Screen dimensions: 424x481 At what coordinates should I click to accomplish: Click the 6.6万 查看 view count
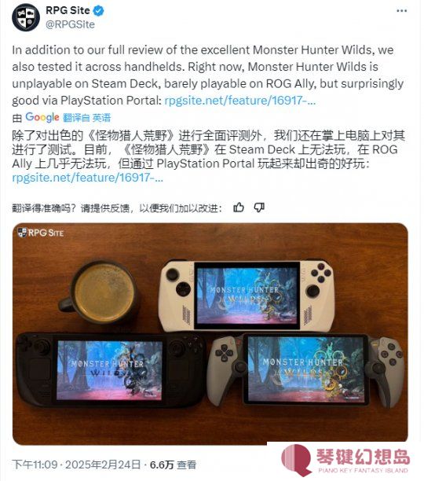(173, 464)
